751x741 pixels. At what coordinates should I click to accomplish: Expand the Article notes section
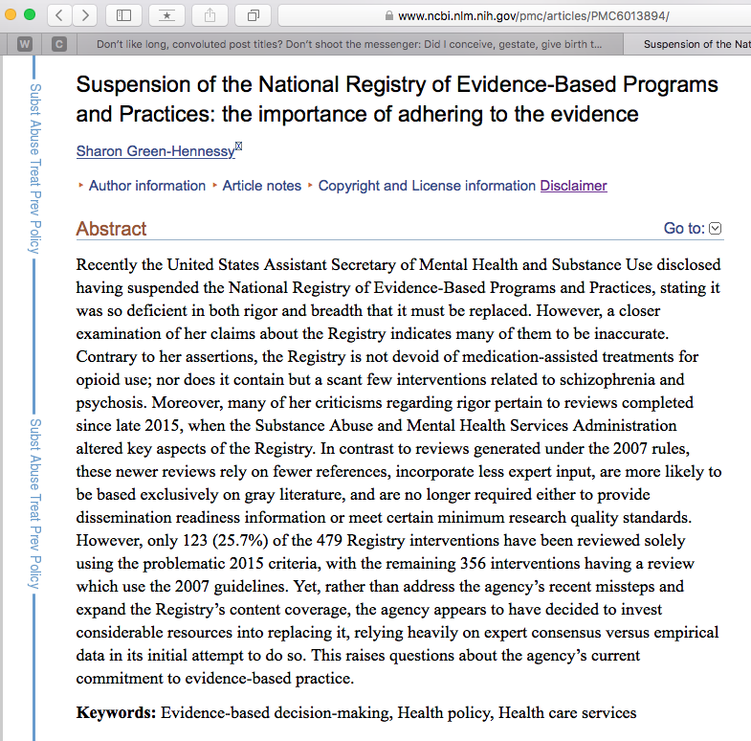coord(261,186)
